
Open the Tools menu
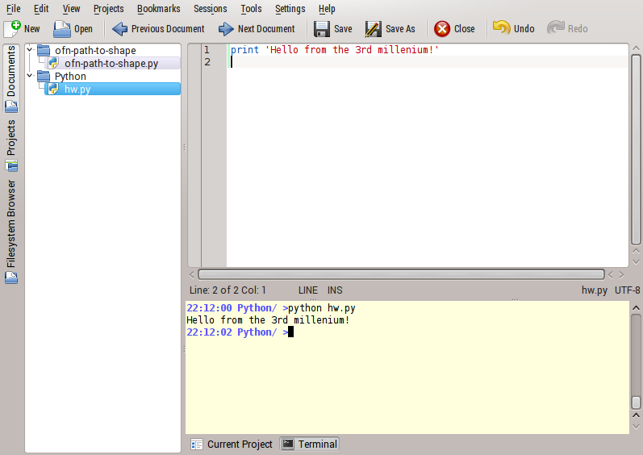251,9
